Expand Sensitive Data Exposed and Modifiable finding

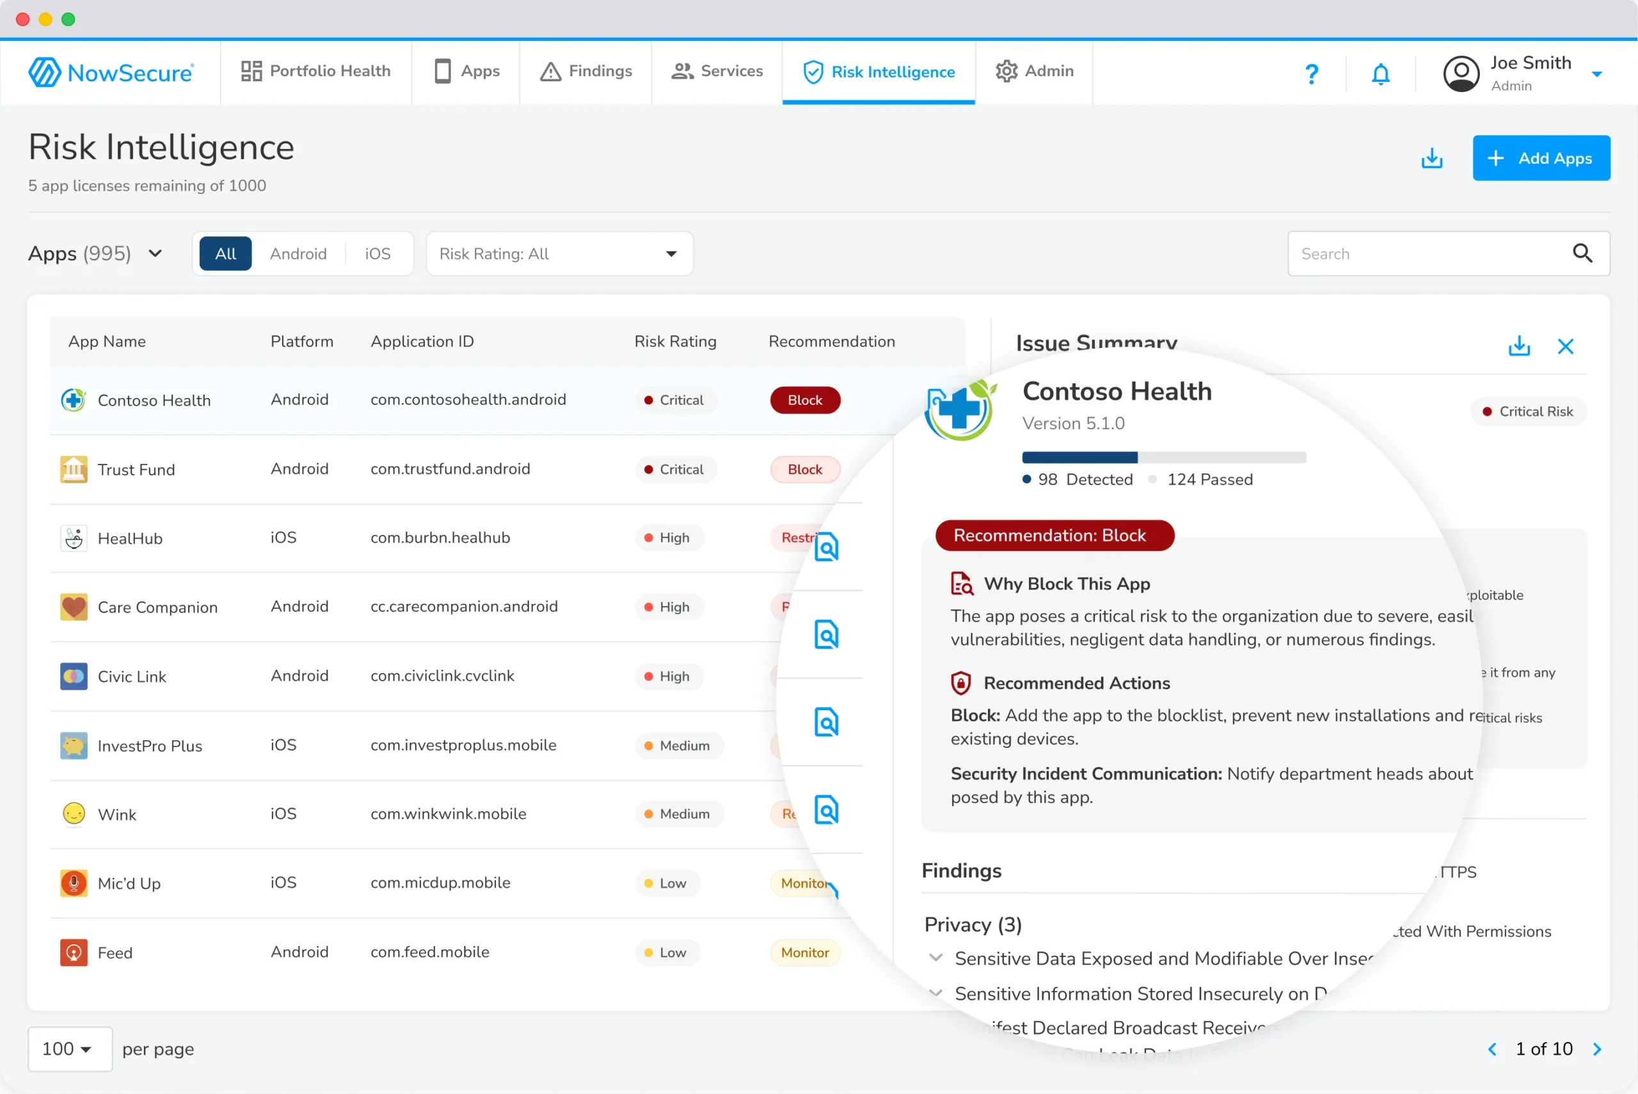(x=935, y=957)
